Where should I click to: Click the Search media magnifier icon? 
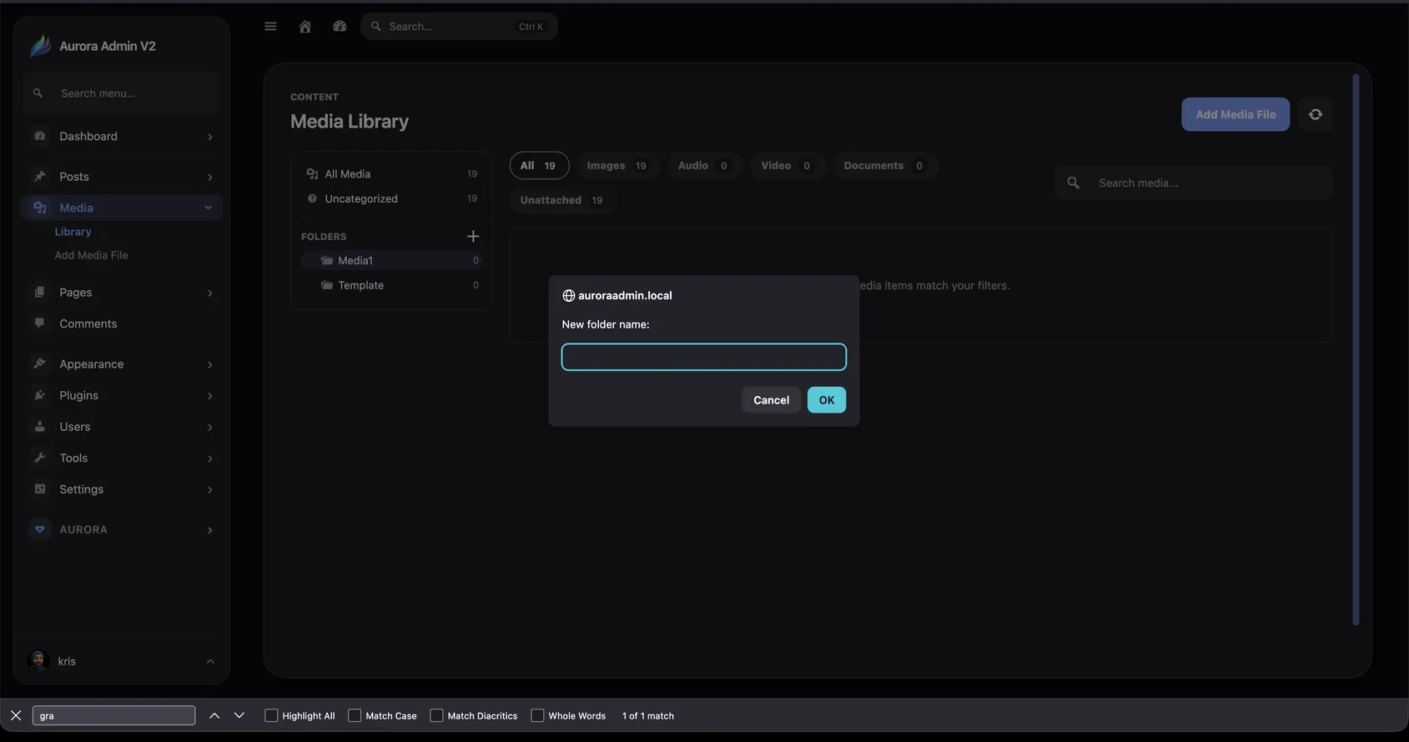click(1074, 183)
